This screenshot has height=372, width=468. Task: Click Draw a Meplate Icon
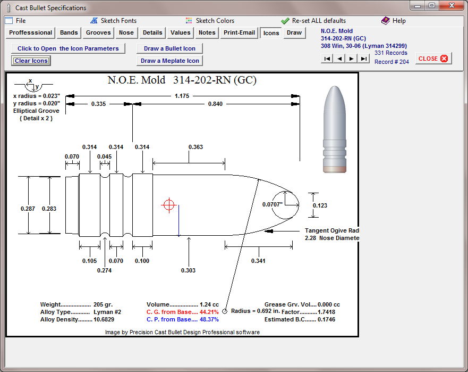click(x=169, y=61)
